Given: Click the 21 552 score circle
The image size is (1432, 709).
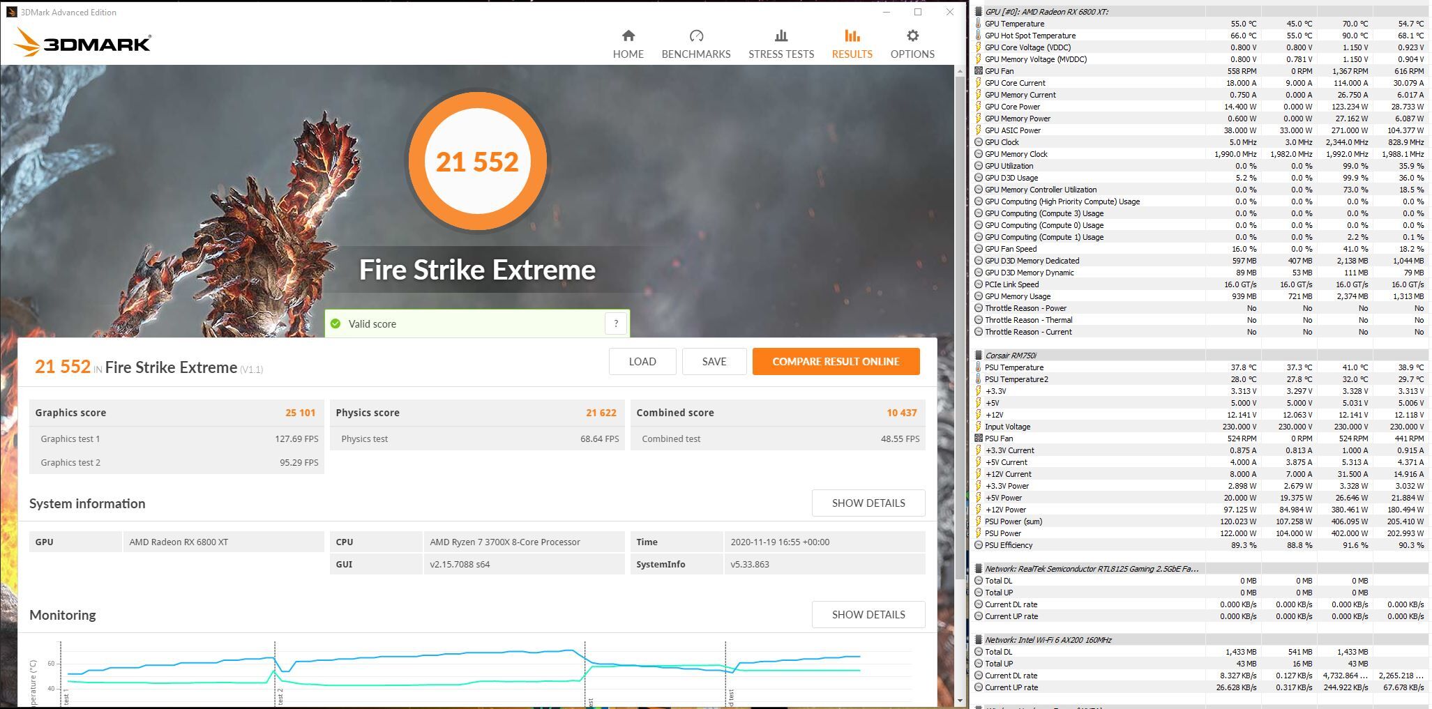Looking at the screenshot, I should point(478,161).
